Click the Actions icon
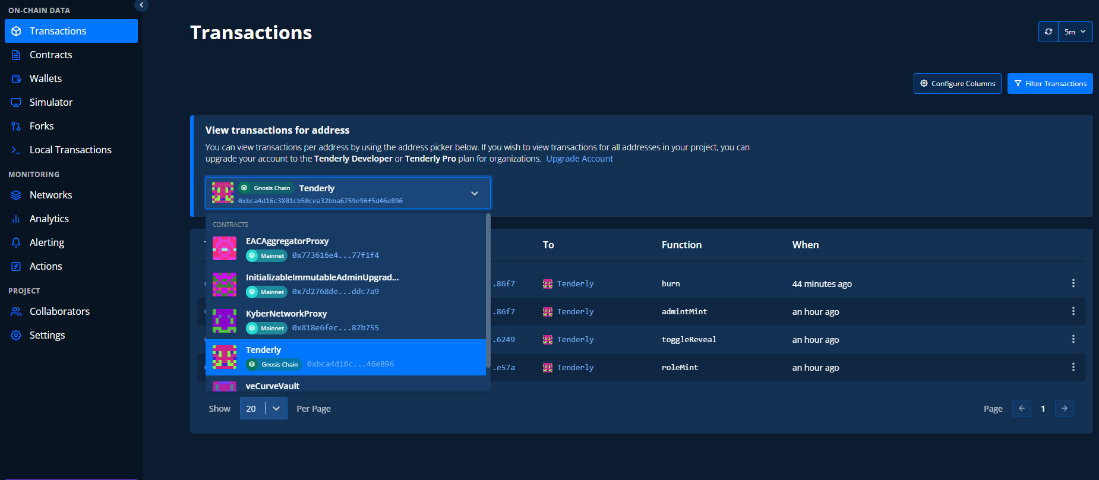 pos(16,266)
